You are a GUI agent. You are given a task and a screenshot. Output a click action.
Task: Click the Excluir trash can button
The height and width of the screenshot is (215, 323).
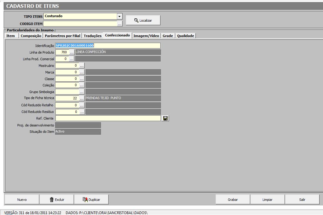pos(57,199)
